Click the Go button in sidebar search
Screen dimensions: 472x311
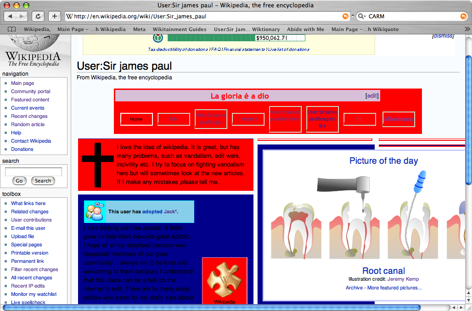coord(19,181)
